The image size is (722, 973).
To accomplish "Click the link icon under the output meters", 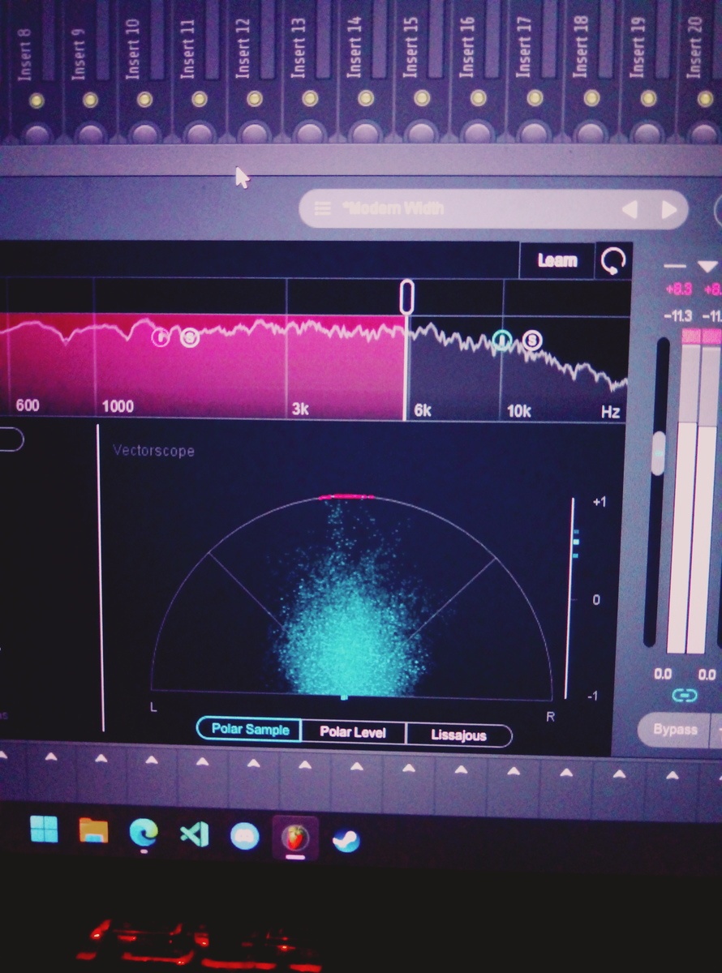I will pos(685,695).
